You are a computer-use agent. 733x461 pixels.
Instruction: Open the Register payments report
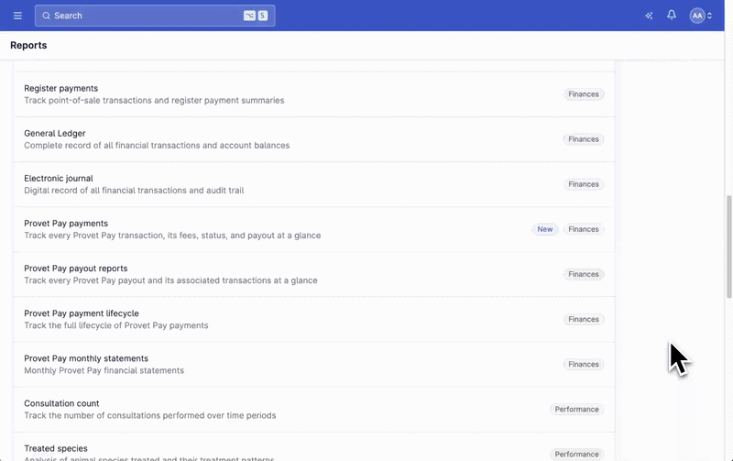pos(314,94)
